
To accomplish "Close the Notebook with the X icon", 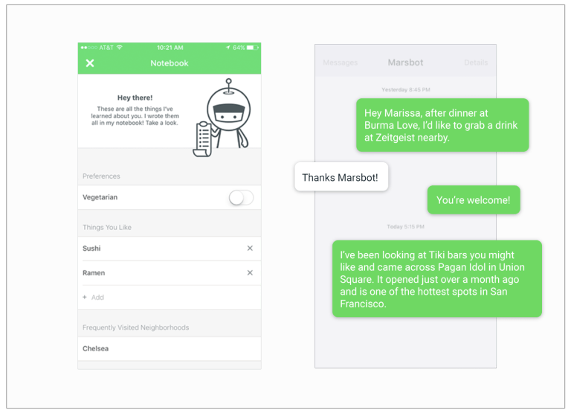I will 90,63.
